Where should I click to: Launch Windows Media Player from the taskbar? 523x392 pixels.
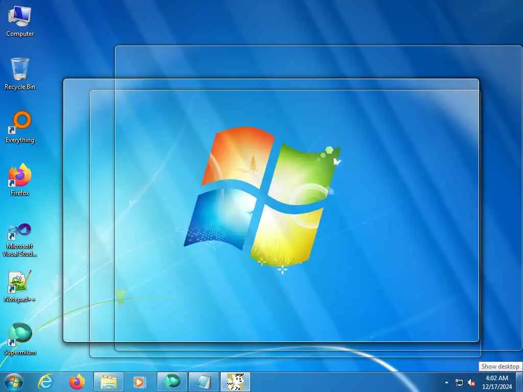(x=139, y=382)
